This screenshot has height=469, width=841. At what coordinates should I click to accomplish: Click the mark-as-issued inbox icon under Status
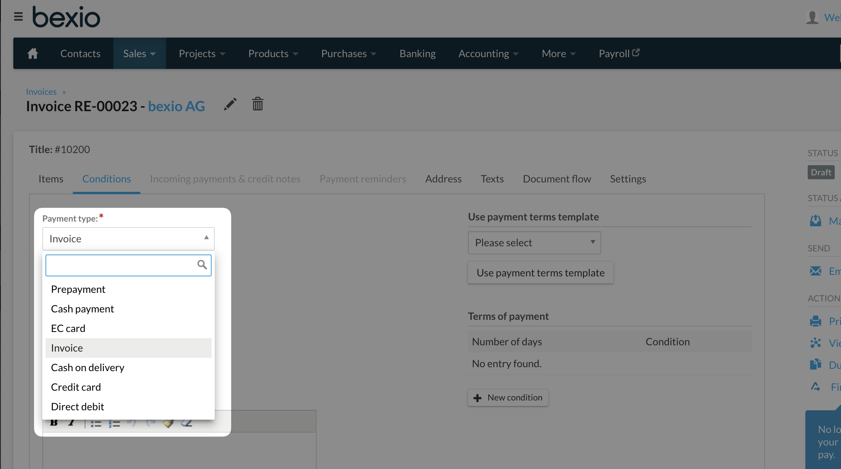[816, 220]
